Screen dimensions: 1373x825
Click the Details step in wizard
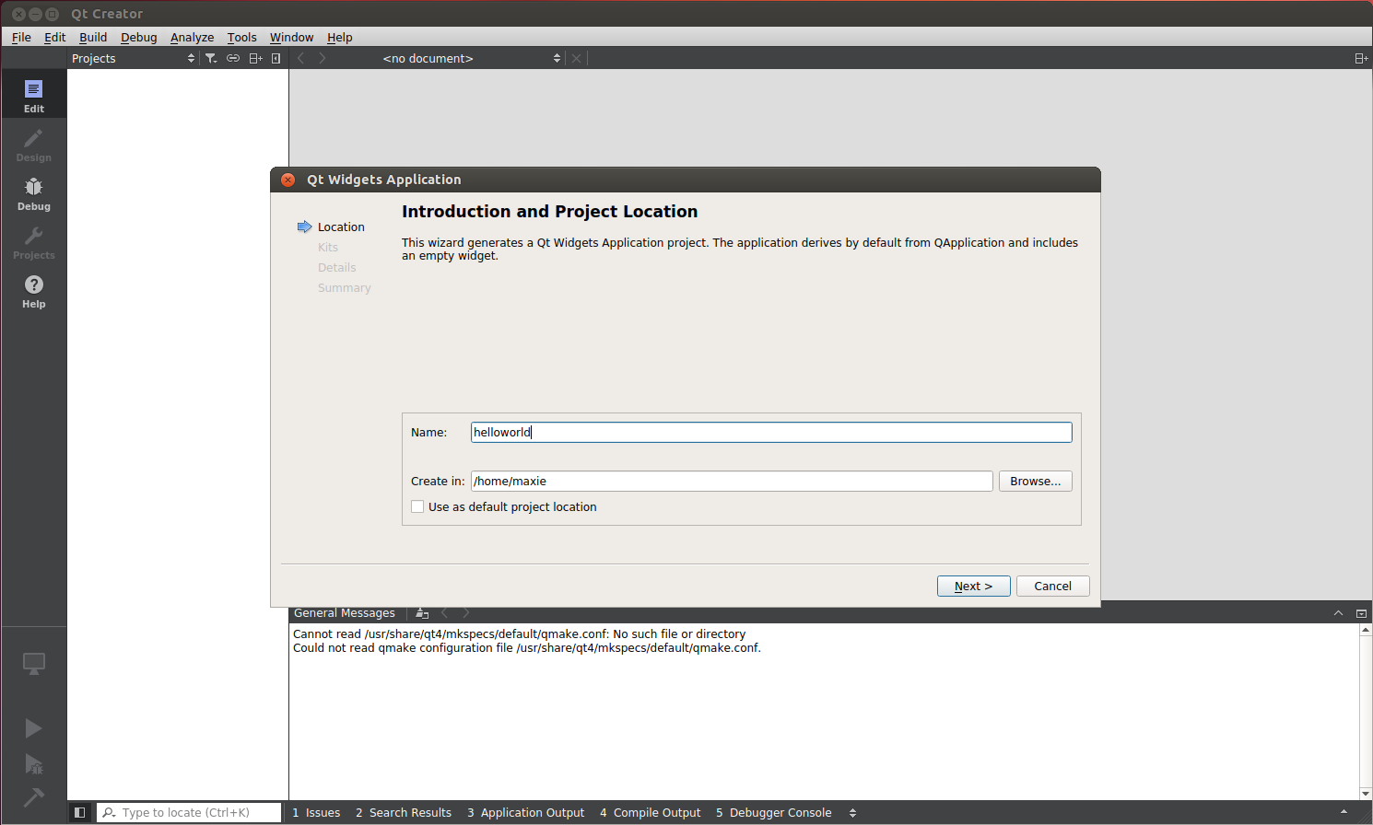point(336,267)
